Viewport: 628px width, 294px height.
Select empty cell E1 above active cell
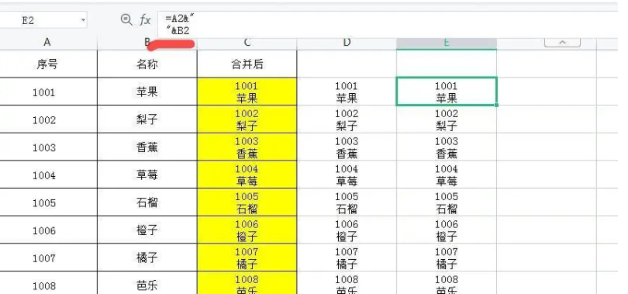click(447, 64)
